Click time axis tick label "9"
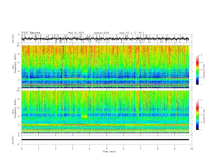The width and height of the screenshot is (216, 167). point(175,149)
